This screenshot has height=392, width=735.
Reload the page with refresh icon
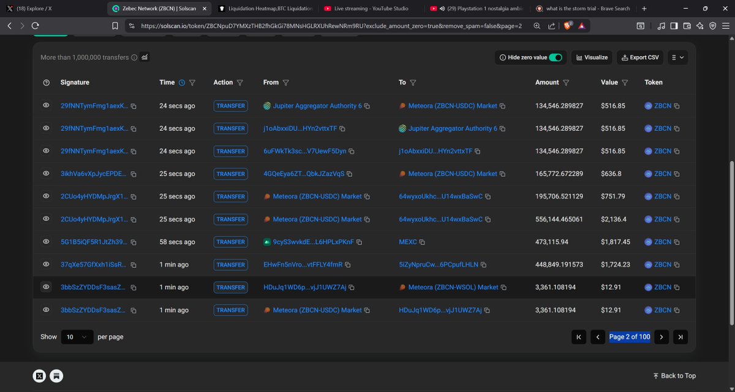pyautogui.click(x=36, y=26)
